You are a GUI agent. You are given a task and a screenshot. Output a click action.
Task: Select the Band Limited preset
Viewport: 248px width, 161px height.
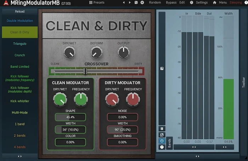click(x=20, y=67)
